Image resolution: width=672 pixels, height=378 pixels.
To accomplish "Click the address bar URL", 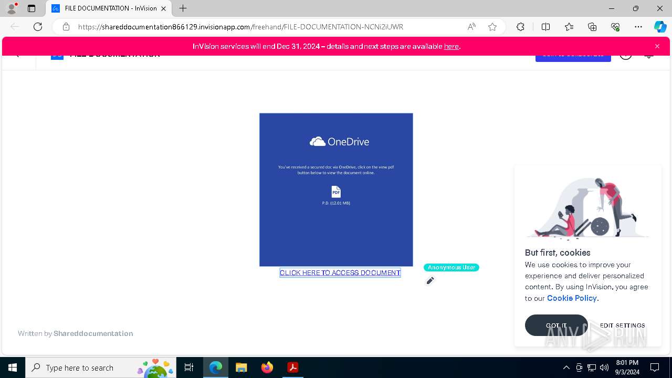I will click(240, 27).
